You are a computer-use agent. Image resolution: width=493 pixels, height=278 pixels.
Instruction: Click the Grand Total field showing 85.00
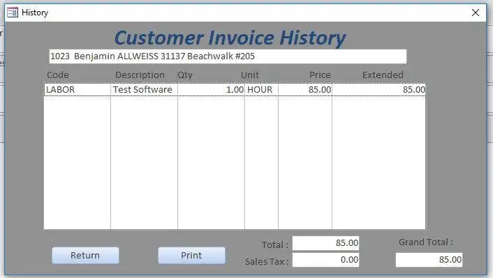(429, 260)
